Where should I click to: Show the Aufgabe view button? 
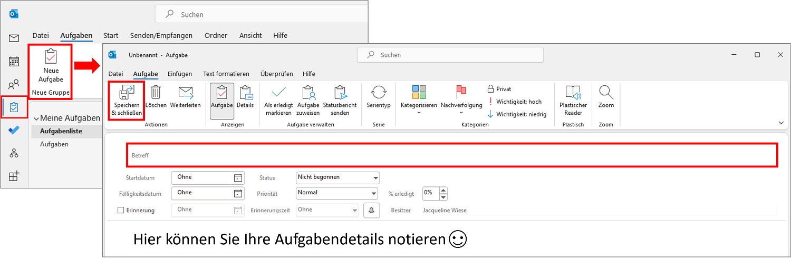click(x=222, y=101)
